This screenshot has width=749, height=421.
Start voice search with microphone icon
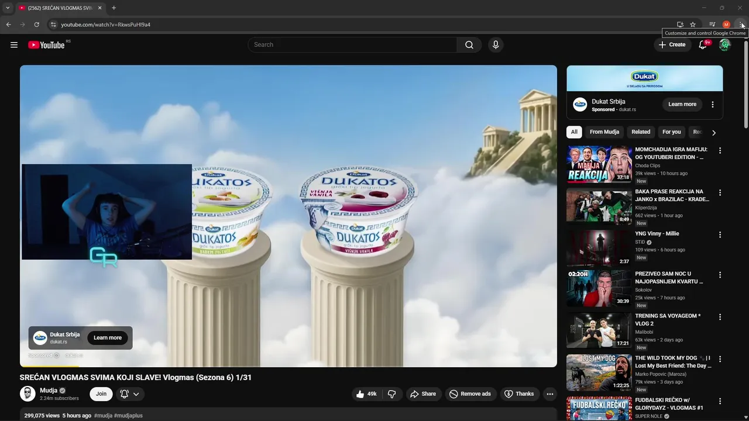tap(496, 45)
